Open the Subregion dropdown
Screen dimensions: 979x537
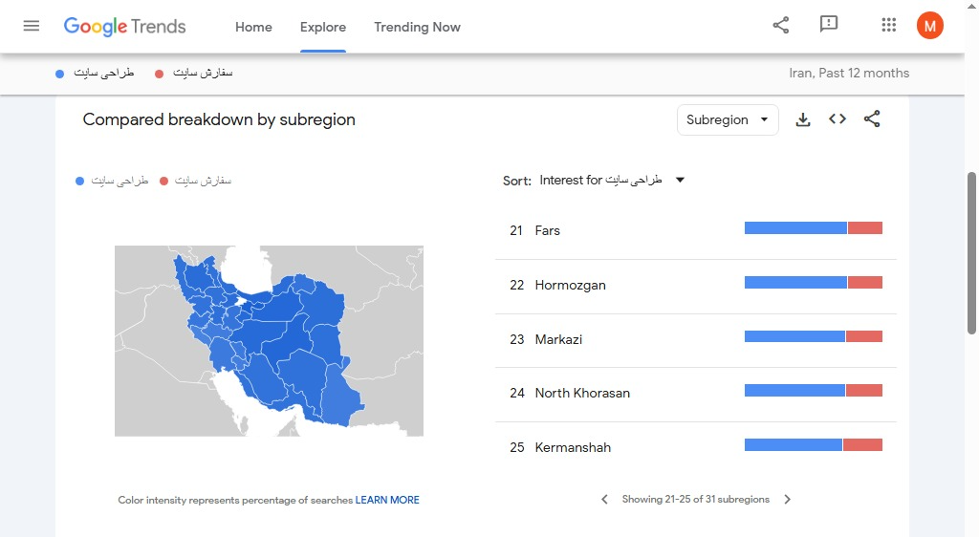pos(728,119)
